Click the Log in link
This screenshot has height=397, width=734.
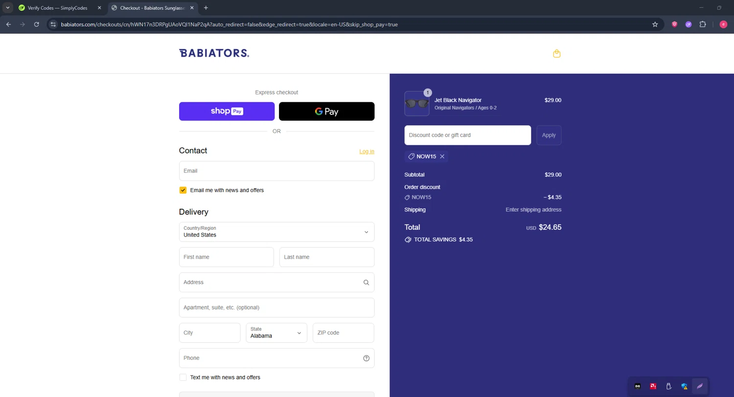point(367,152)
